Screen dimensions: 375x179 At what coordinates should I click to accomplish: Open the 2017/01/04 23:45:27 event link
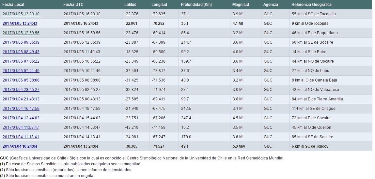point(21,90)
